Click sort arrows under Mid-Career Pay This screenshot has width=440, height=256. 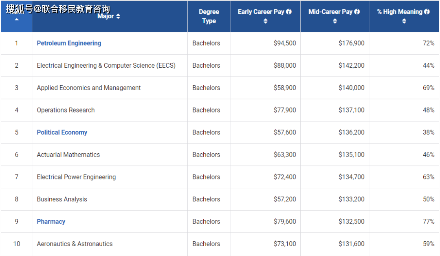[335, 21]
